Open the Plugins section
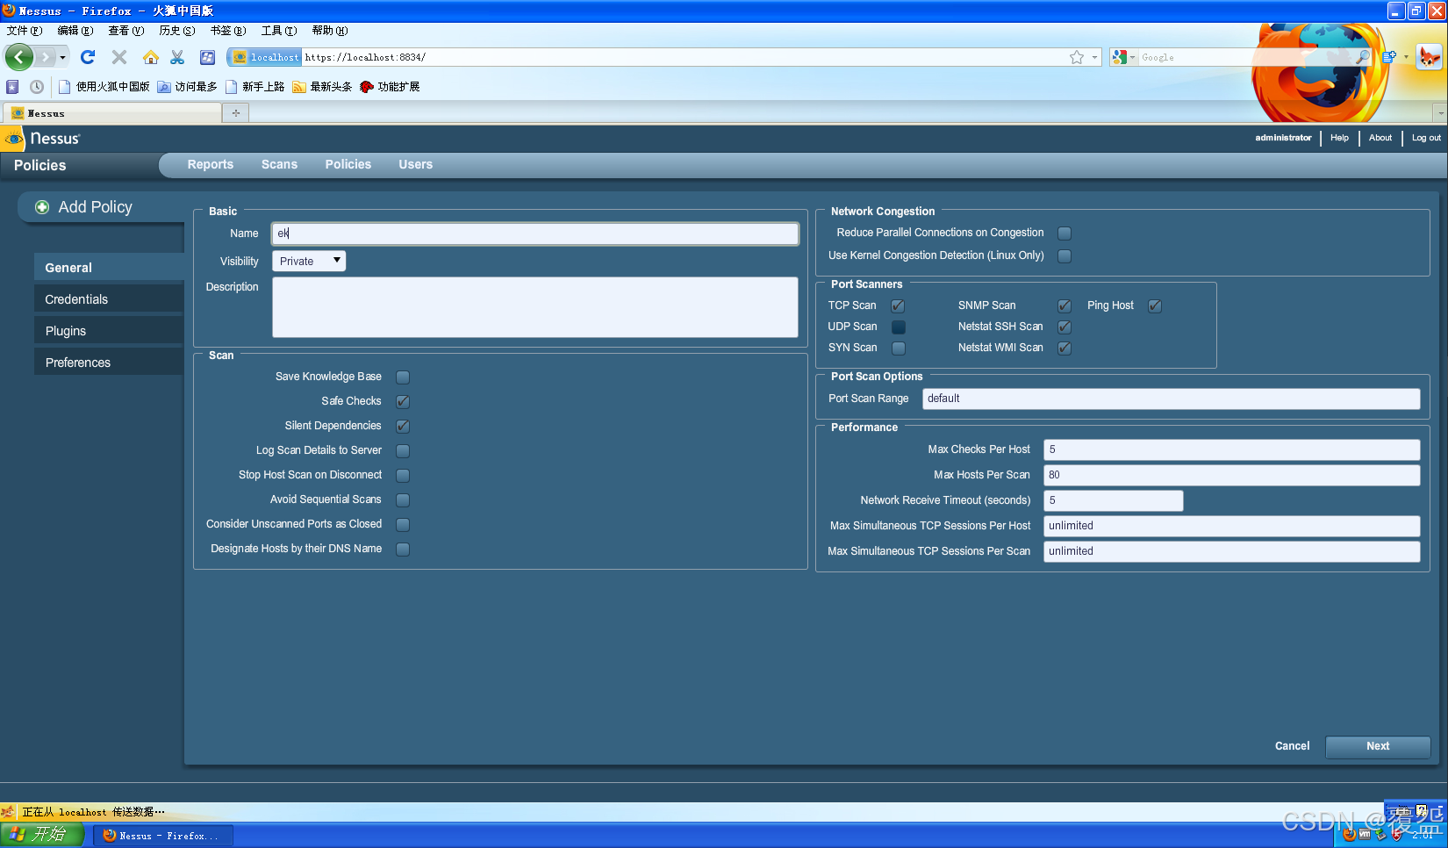Screen dimensions: 1448x848 [x=109, y=331]
